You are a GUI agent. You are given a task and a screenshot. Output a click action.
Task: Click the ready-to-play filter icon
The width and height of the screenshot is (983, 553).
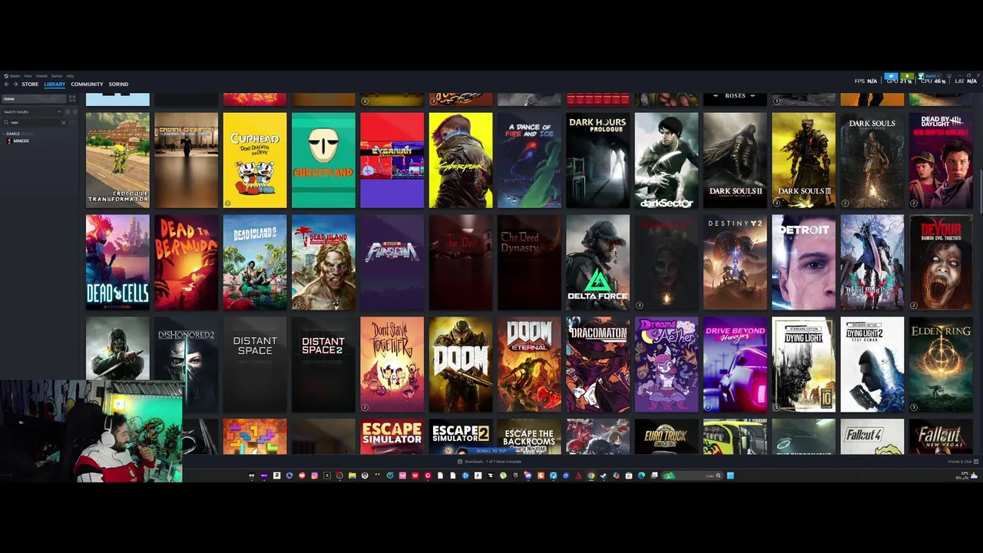(75, 111)
